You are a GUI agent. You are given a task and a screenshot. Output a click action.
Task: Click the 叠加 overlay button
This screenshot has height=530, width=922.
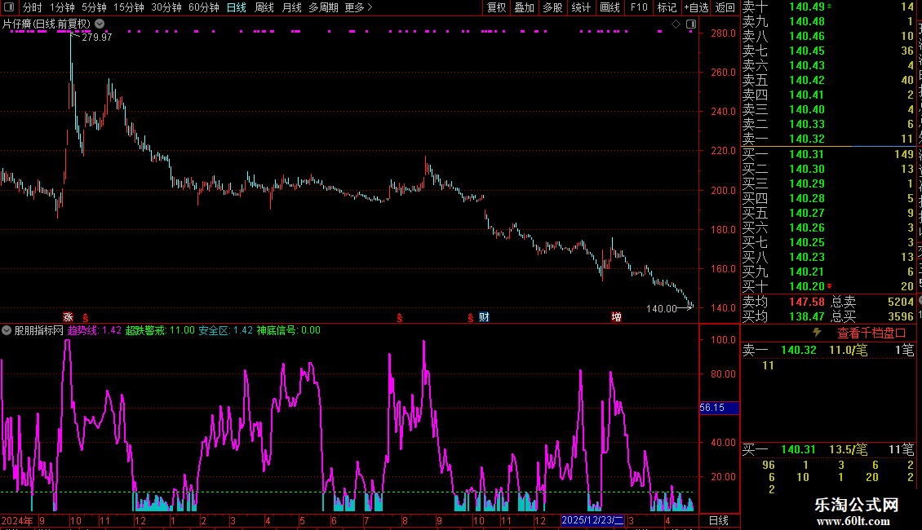[525, 7]
